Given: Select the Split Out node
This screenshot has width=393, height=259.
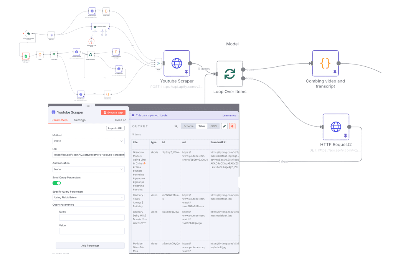Looking at the screenshot, I should [x=51, y=35].
